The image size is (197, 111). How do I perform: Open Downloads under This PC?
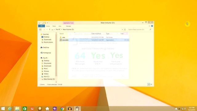pyautogui.click(x=47, y=66)
